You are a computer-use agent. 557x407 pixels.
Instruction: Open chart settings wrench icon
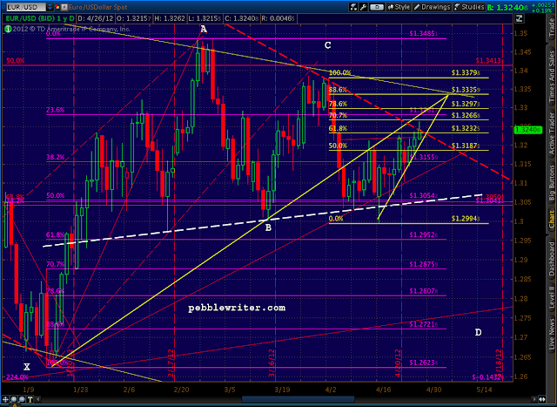coord(364,7)
